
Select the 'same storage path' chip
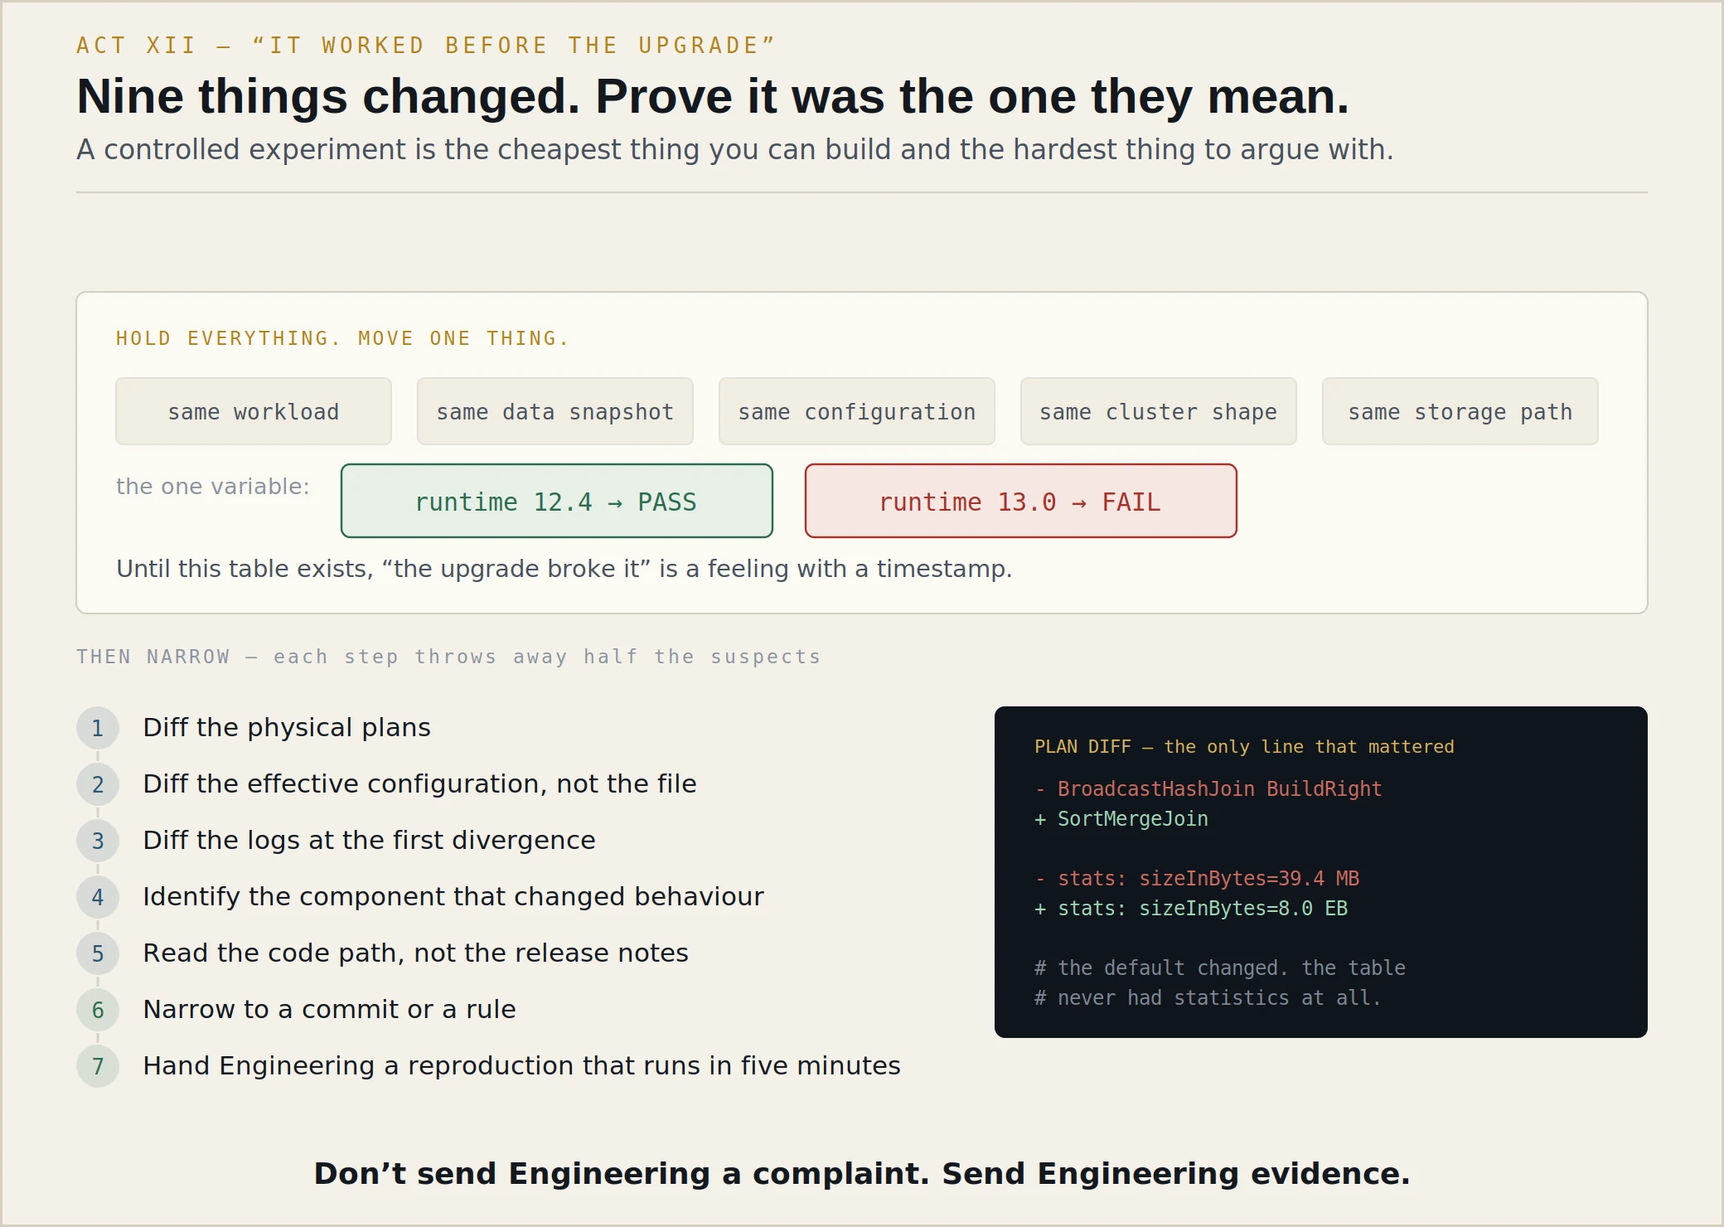[1460, 411]
